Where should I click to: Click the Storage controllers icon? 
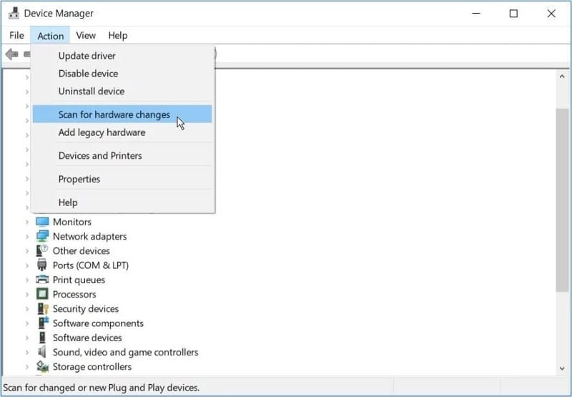coord(42,367)
